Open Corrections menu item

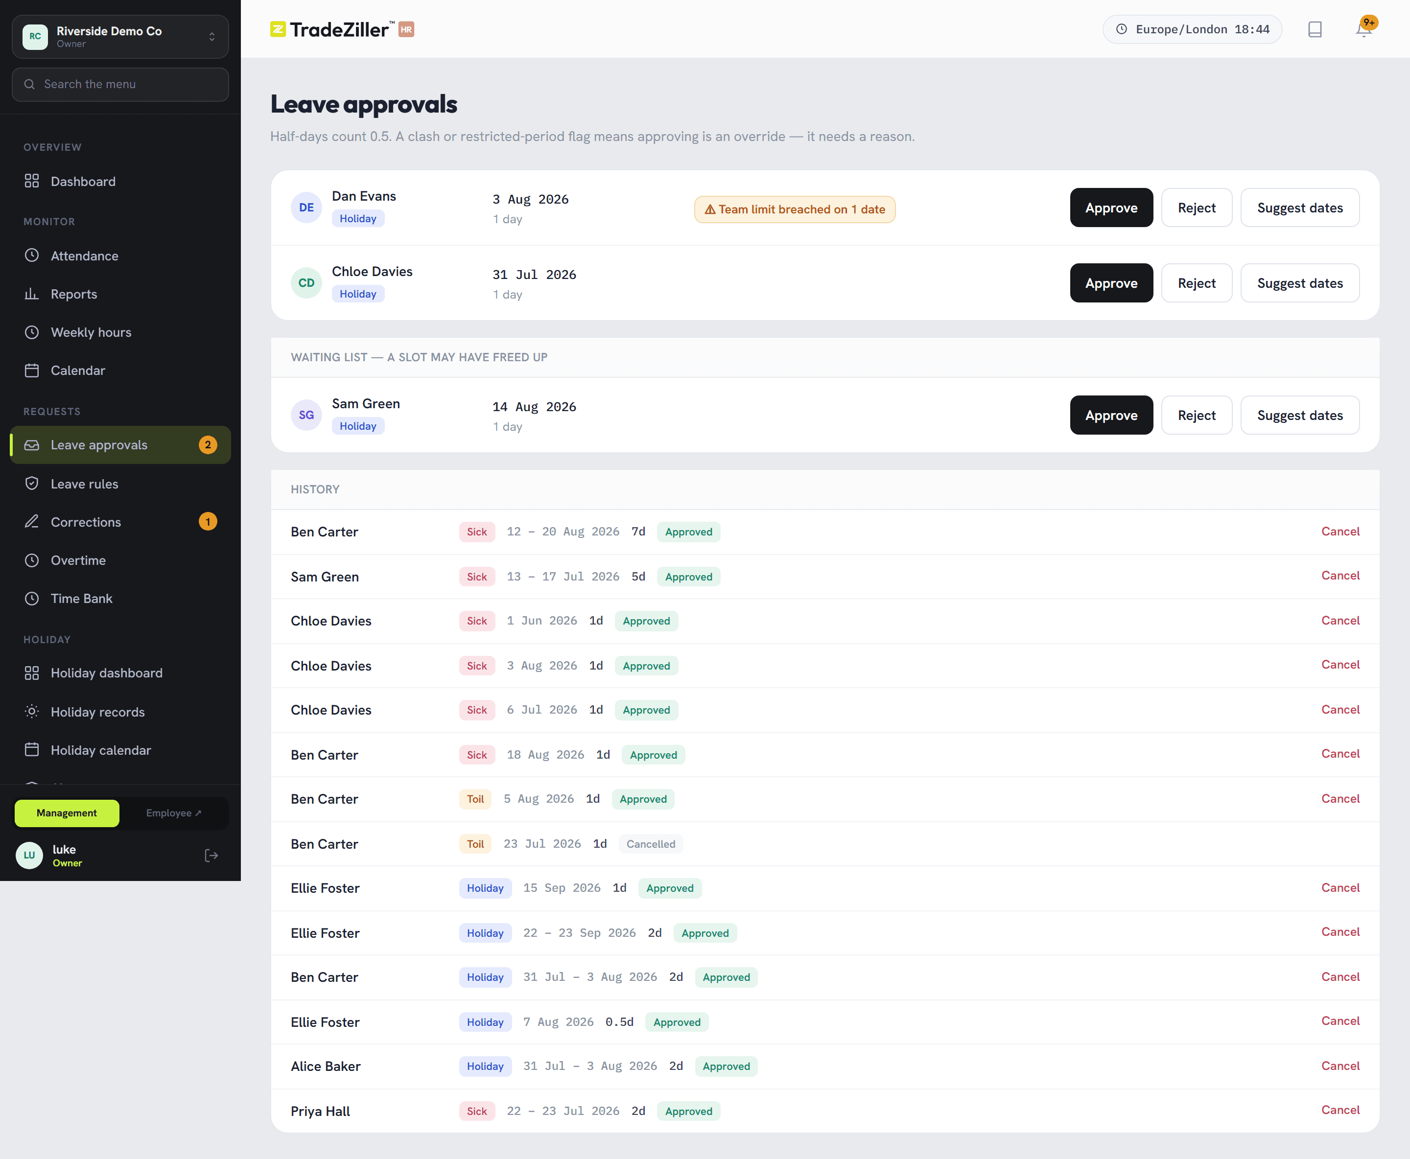120,521
